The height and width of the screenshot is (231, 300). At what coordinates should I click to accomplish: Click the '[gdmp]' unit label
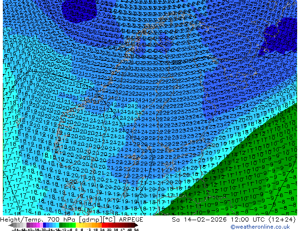coord(90,220)
